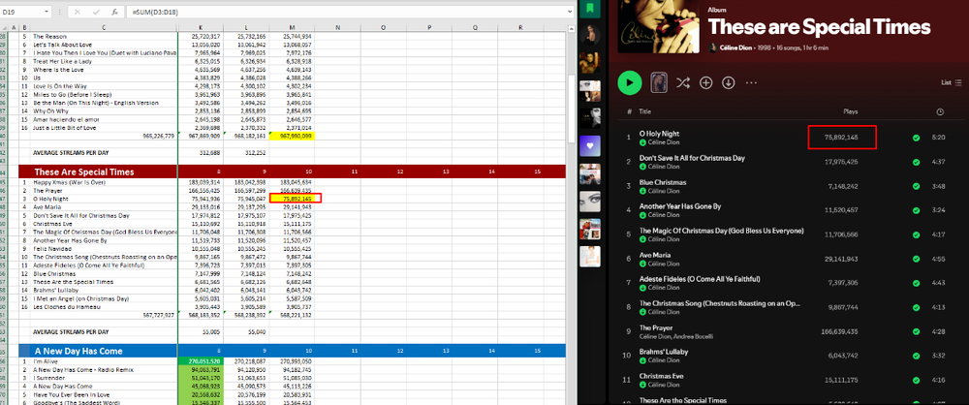Open Andrea Bocelli artist link under The Prayer
Image resolution: width=969 pixels, height=405 pixels.
click(695, 336)
